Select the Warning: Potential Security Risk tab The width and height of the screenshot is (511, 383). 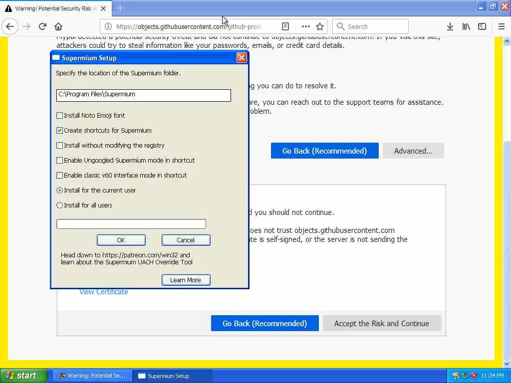55,8
